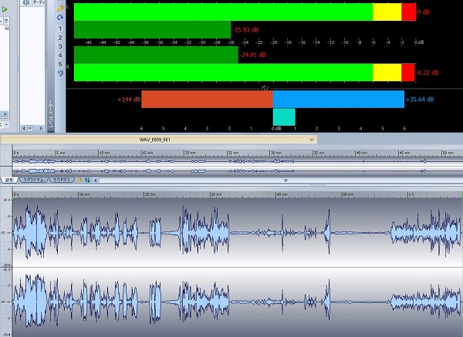Click the left channel peak meter bar
The width and height of the screenshot is (463, 337).
tap(245, 12)
